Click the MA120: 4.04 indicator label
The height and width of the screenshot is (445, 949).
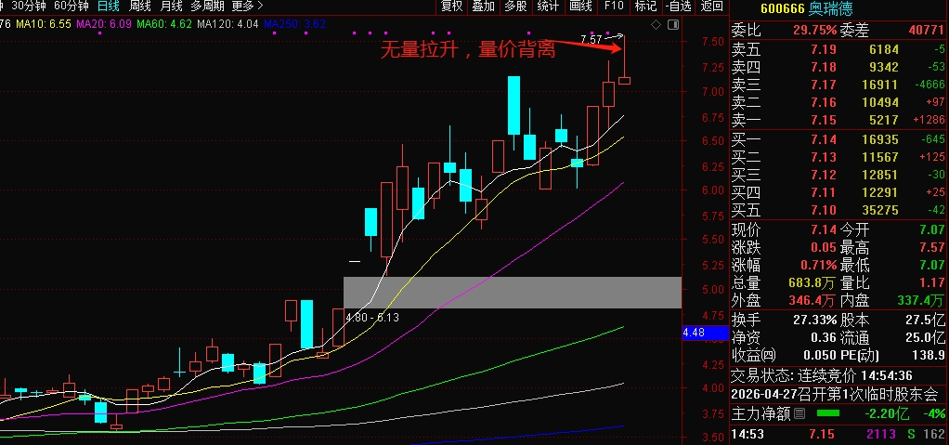coord(228,25)
